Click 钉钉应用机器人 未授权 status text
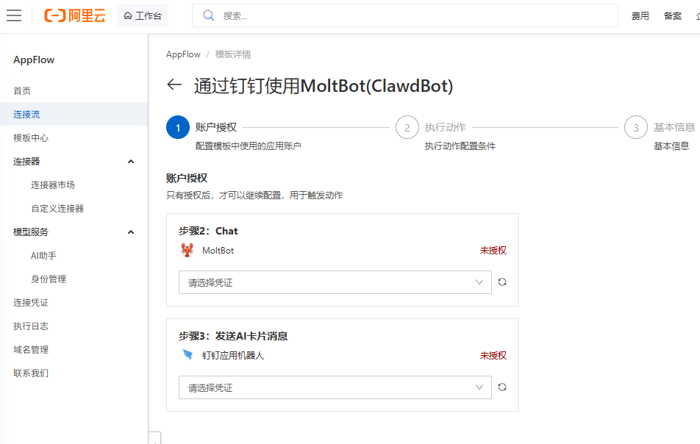 click(493, 356)
